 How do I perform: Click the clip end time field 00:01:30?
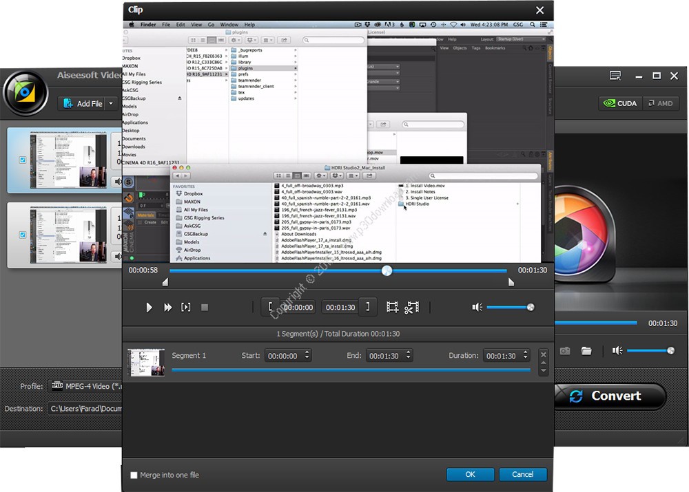340,307
